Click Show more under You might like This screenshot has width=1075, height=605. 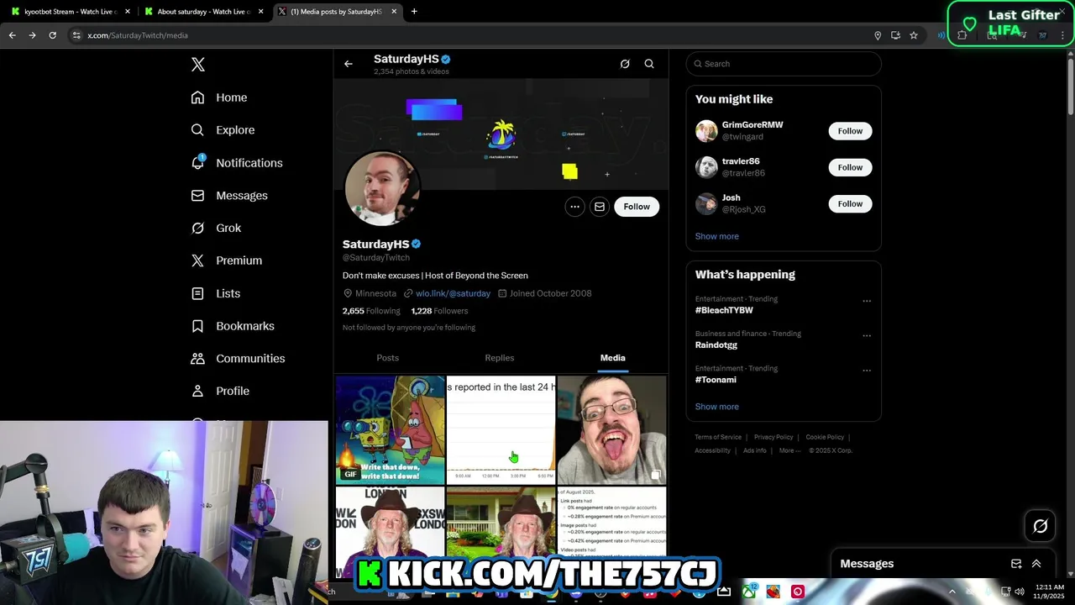click(717, 236)
